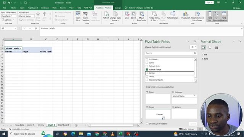Select Effects icon in Format Shape

[210, 47]
